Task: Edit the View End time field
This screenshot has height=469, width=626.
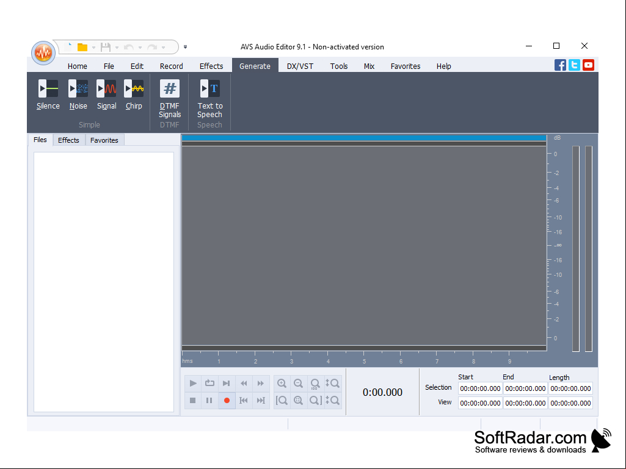Action: click(x=525, y=403)
